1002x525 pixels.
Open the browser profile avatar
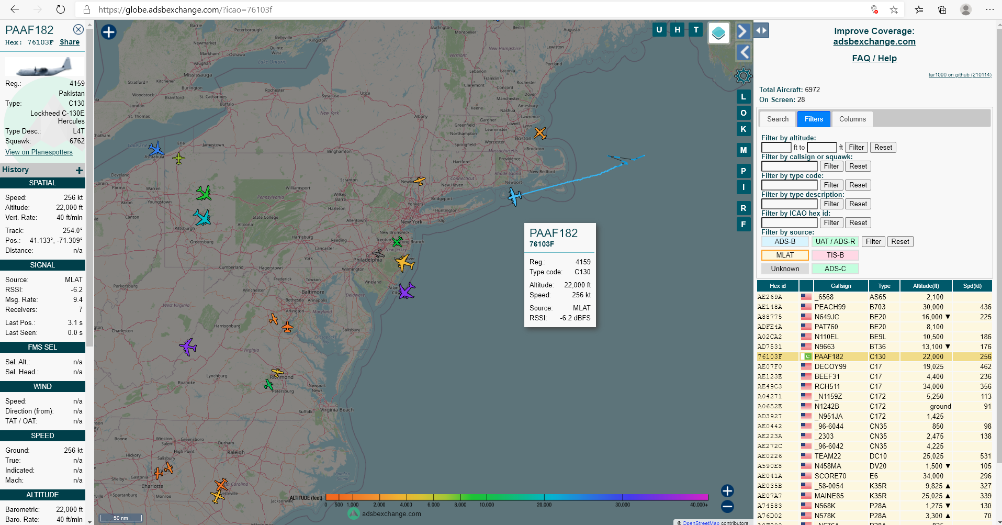(x=966, y=9)
